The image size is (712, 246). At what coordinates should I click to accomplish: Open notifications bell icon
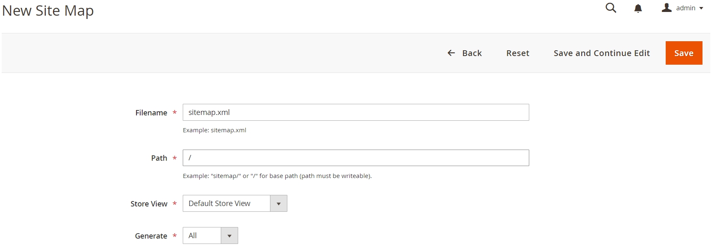(x=638, y=8)
